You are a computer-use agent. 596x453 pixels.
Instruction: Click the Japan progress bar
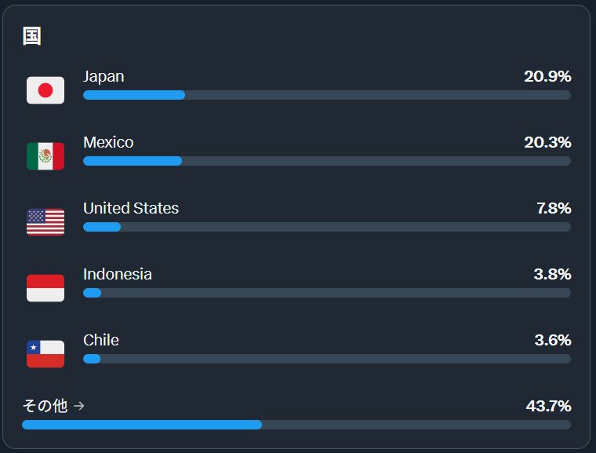click(x=326, y=95)
